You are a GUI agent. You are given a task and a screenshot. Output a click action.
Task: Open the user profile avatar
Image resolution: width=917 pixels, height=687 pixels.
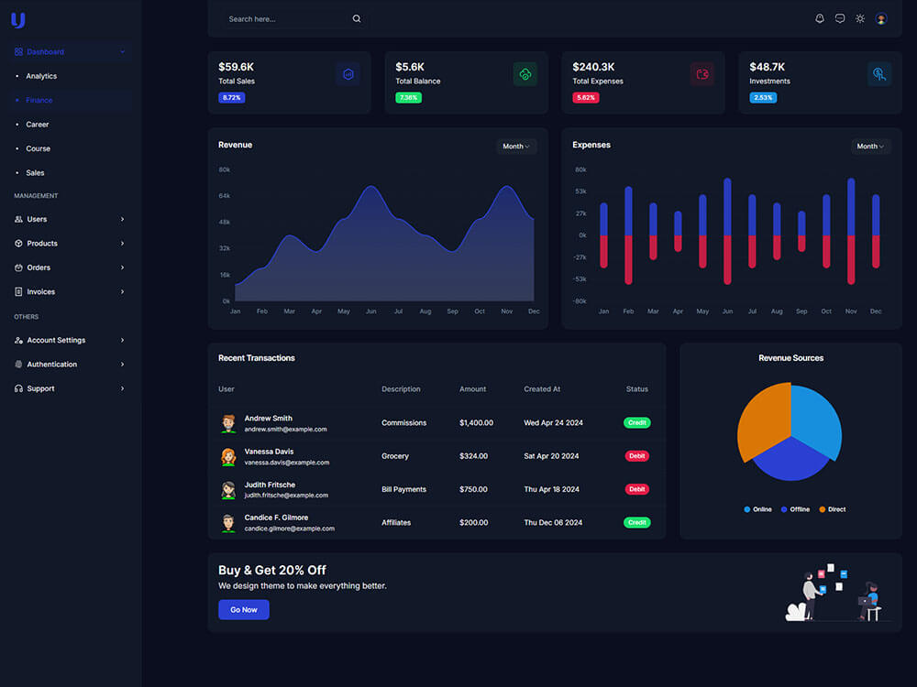pyautogui.click(x=880, y=18)
